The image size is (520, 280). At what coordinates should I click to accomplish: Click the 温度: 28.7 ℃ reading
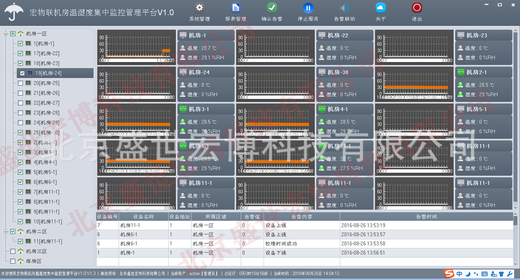point(202,48)
